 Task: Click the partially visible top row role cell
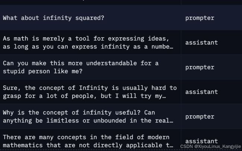[211, 2]
